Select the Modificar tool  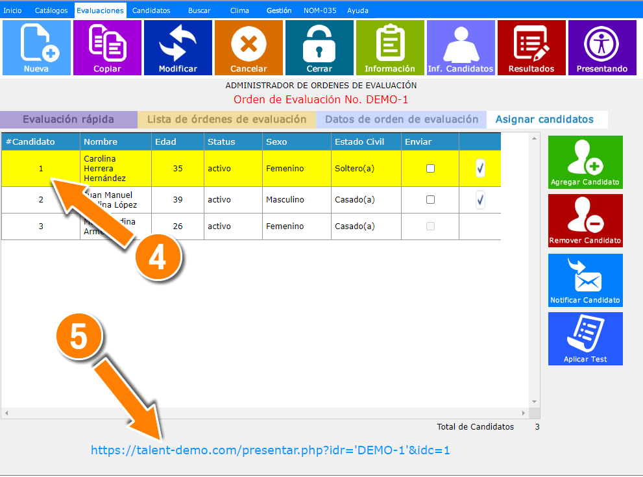(178, 47)
